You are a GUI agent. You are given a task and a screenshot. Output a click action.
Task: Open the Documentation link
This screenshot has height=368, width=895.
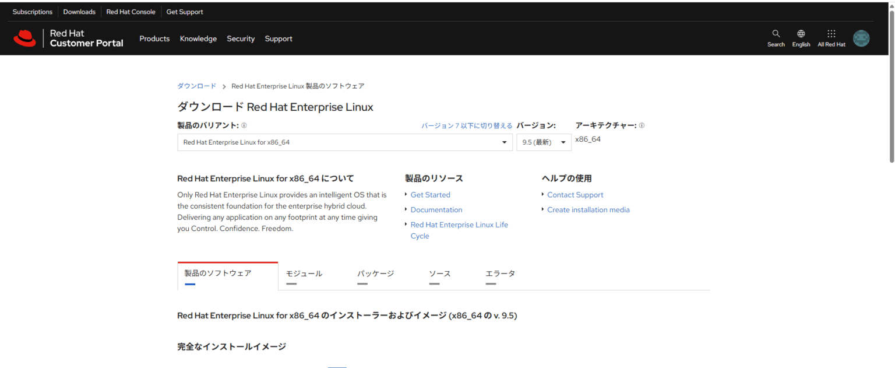[436, 209]
